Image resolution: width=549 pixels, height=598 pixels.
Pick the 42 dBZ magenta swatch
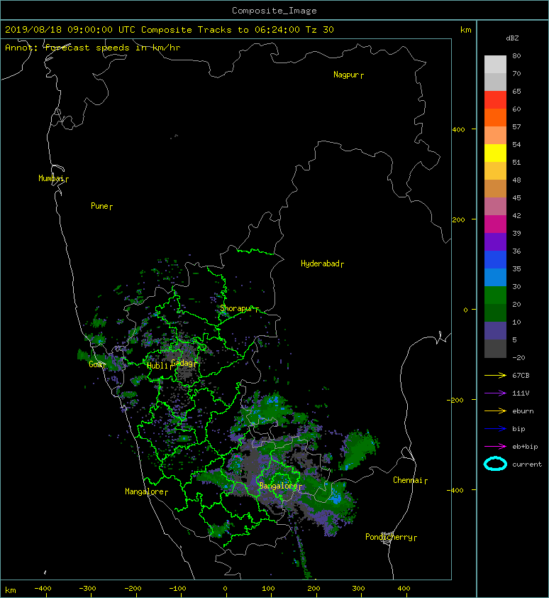495,224
